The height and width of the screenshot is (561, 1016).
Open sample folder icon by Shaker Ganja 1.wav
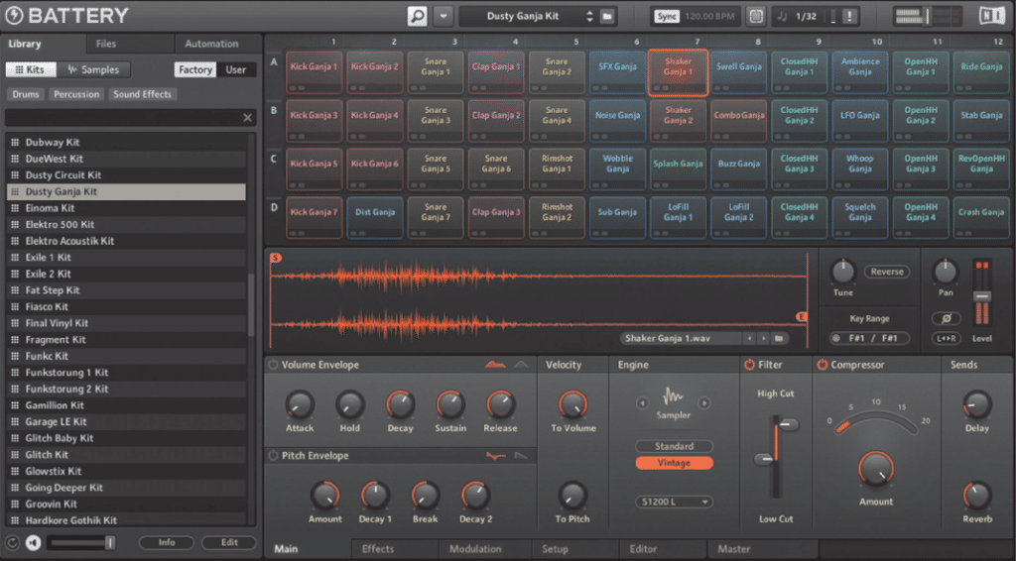779,338
